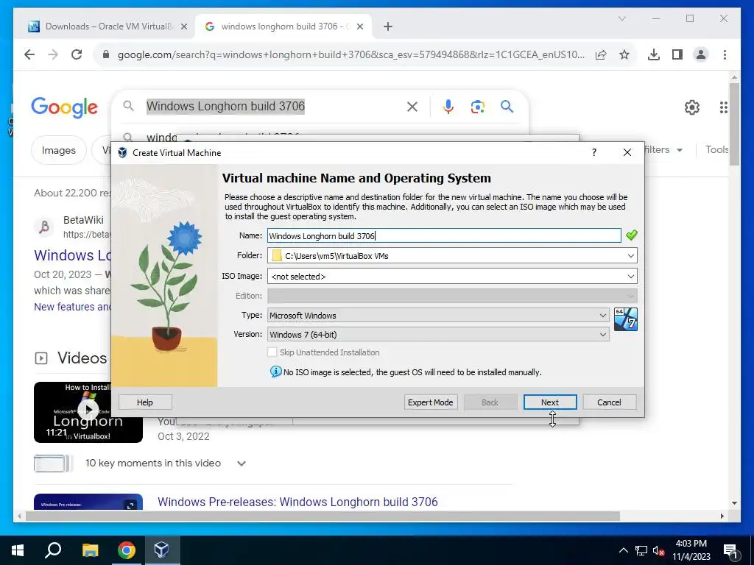Viewport: 754px width, 565px height.
Task: Open the BetaWiki Windows Longhorn result
Action: point(72,255)
